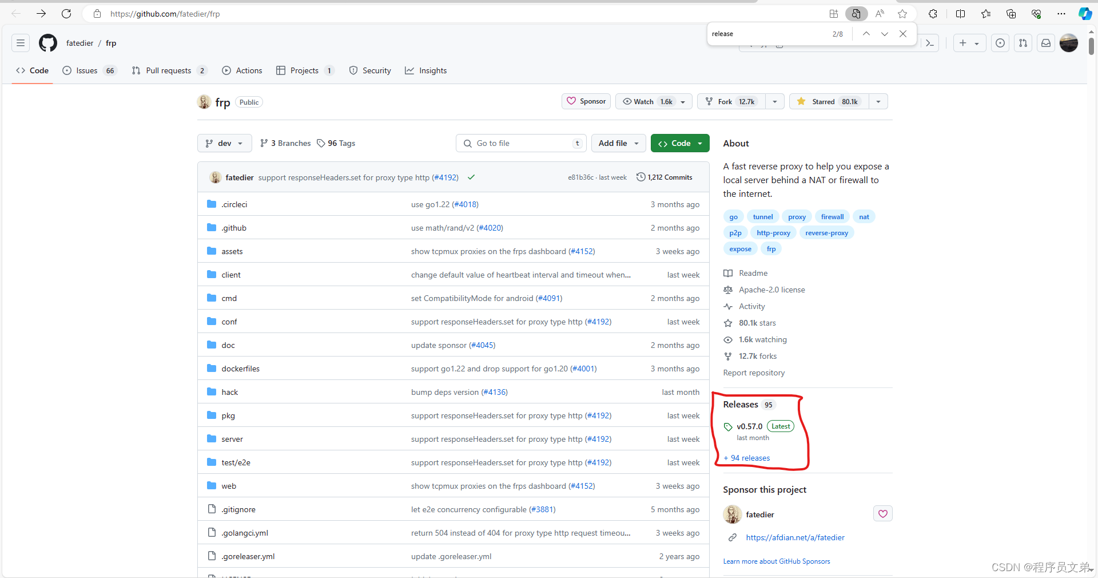Open browser settings ellipsis menu
The image size is (1098, 578).
tap(1061, 14)
